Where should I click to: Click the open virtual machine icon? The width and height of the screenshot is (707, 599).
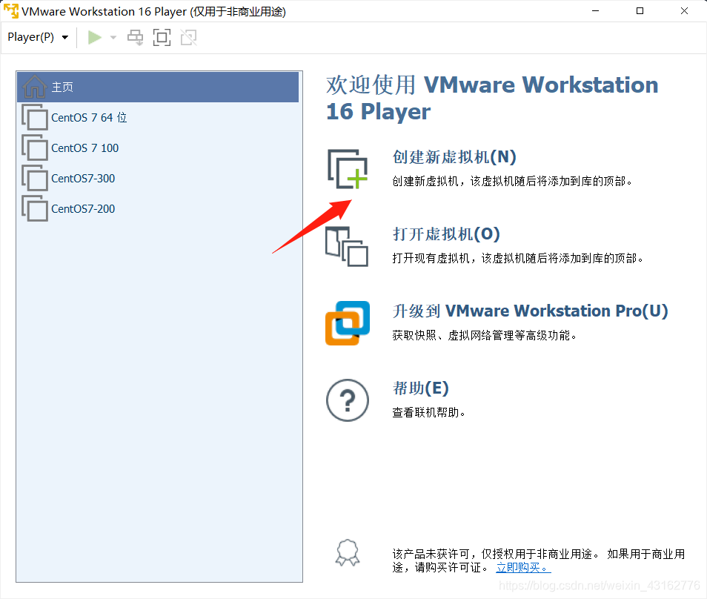(x=347, y=246)
